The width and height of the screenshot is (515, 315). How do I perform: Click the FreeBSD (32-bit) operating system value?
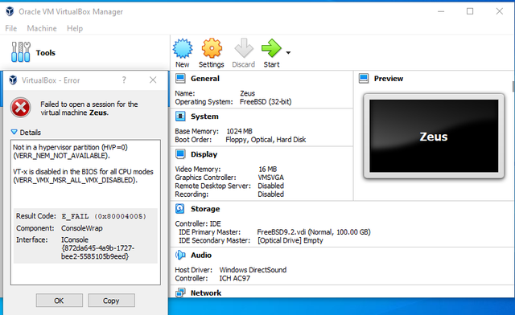click(266, 102)
